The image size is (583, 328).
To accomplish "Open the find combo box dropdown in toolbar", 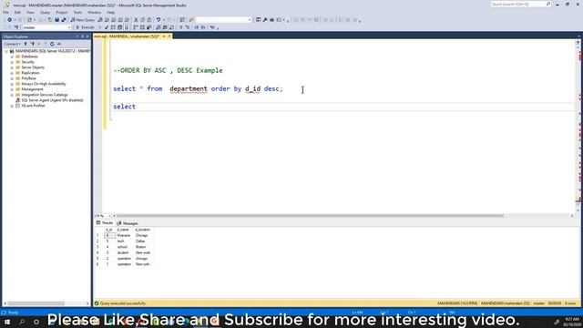I will (250, 20).
